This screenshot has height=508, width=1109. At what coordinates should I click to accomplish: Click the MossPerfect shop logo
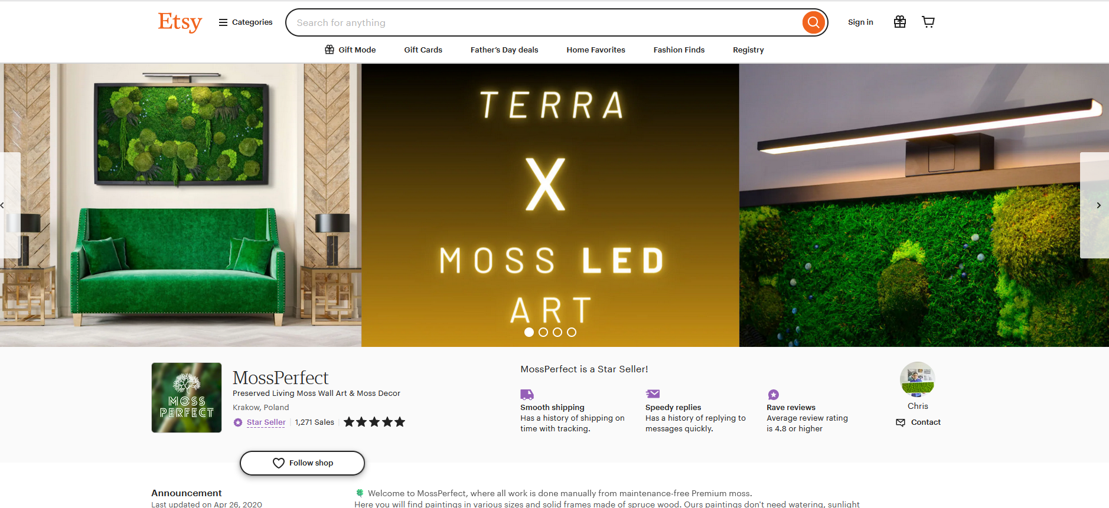pyautogui.click(x=187, y=397)
